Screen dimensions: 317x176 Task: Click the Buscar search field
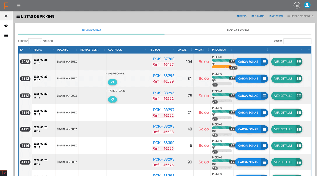(x=297, y=41)
